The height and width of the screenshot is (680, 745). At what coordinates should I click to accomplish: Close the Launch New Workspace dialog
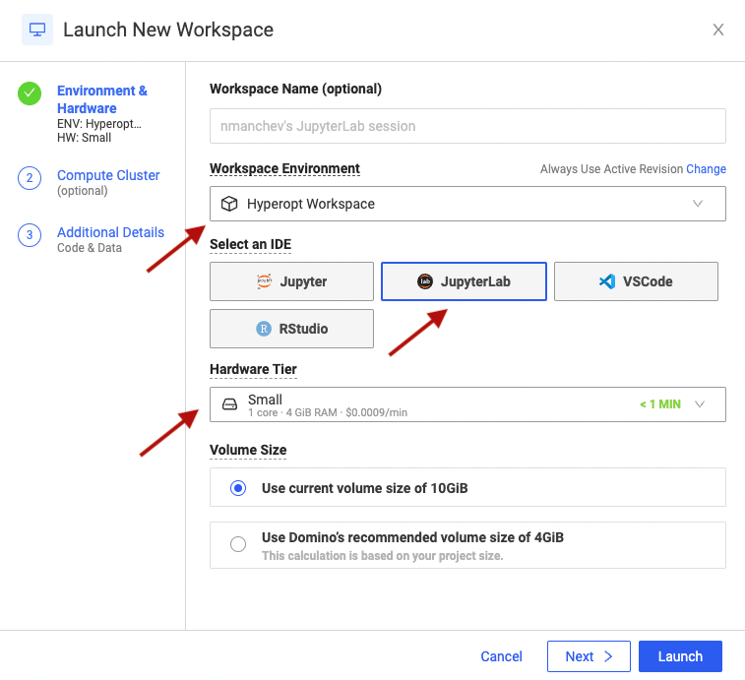coord(717,30)
